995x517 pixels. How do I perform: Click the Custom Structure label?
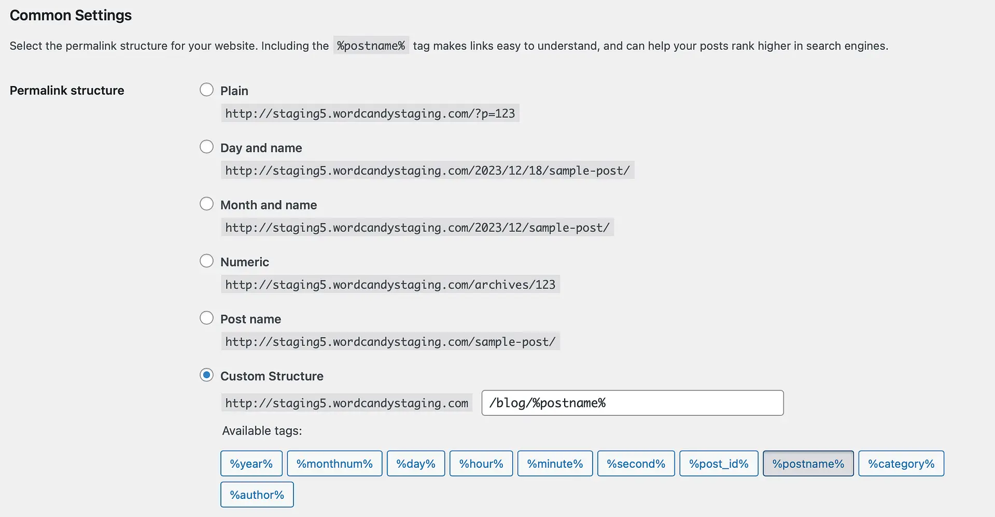(x=272, y=376)
